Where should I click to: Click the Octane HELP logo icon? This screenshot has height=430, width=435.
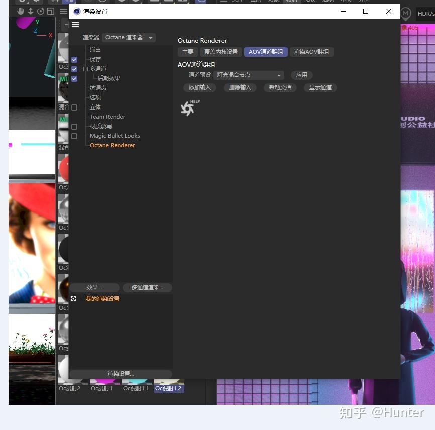click(188, 108)
